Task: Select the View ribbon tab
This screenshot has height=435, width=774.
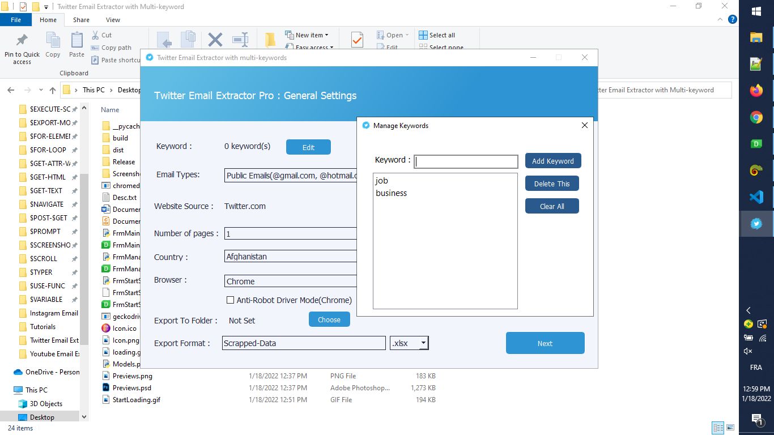Action: coord(113,20)
